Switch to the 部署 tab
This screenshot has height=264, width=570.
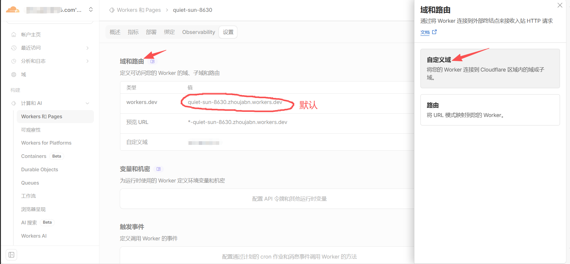151,32
